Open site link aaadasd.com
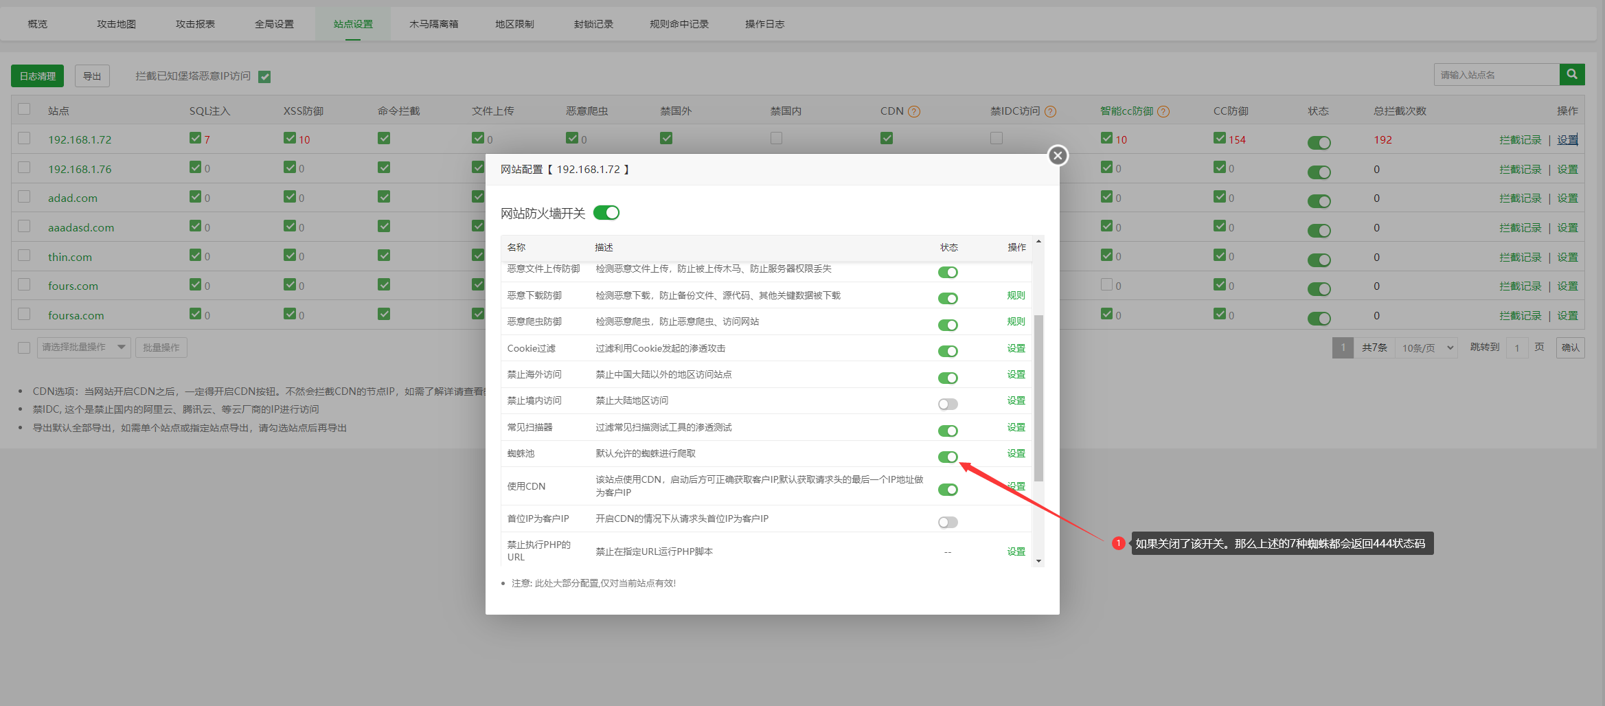 81,227
